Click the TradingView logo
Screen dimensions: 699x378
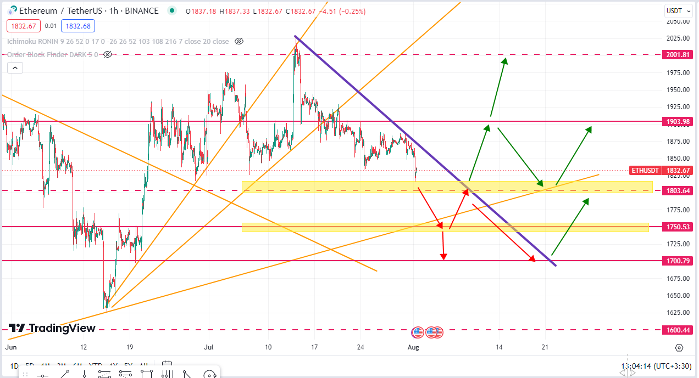tap(52, 328)
